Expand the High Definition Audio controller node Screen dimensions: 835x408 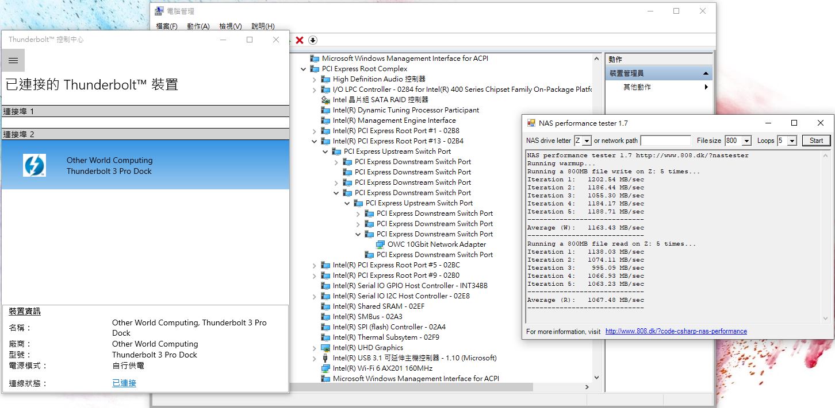(314, 79)
